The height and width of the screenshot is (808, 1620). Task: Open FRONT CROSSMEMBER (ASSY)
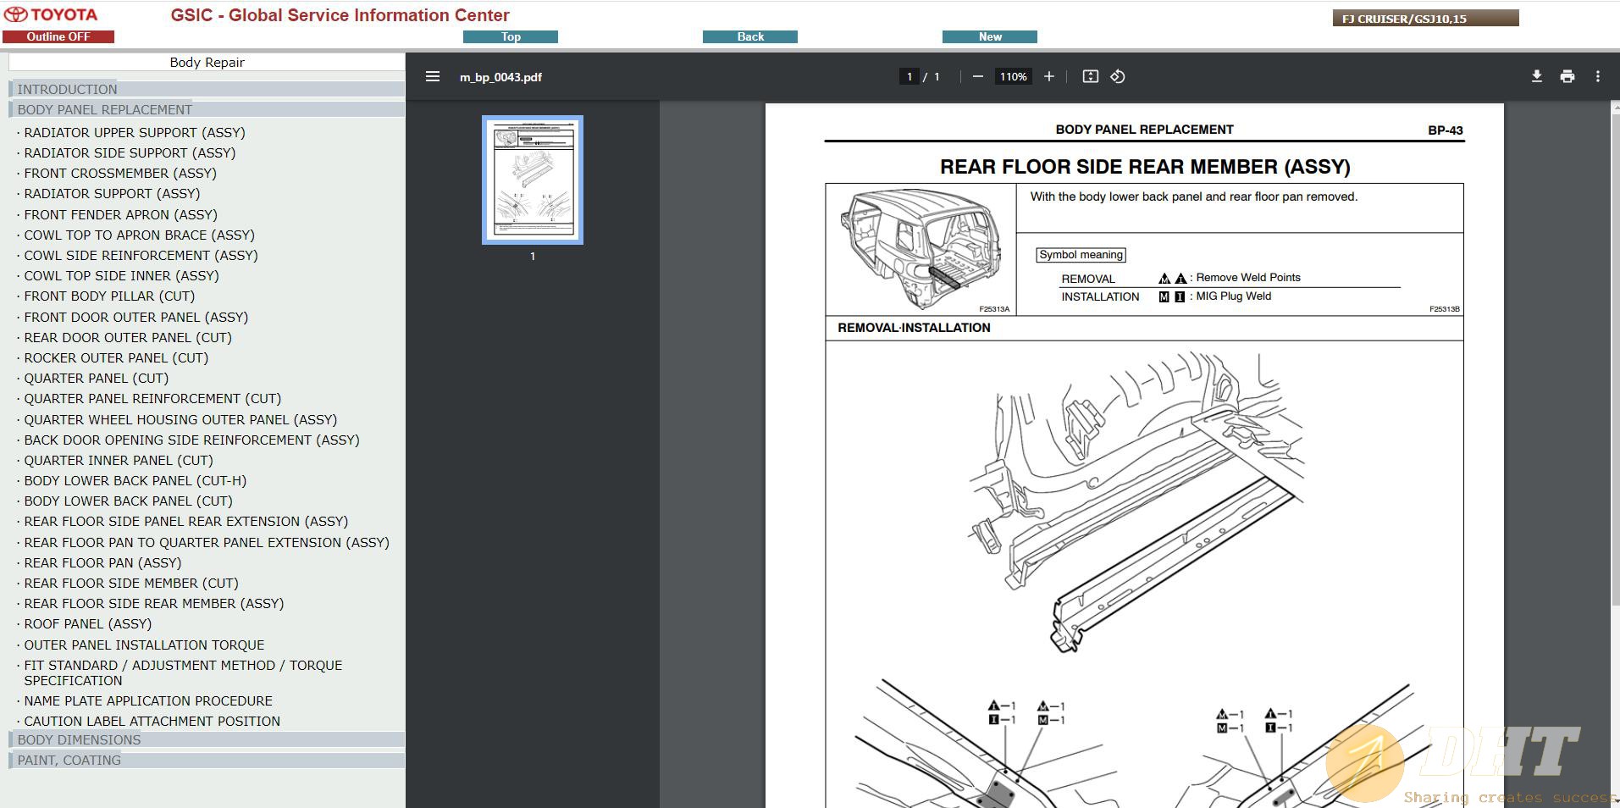(120, 173)
